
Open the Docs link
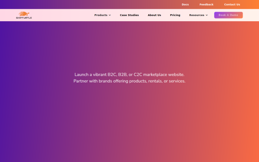coord(185,5)
